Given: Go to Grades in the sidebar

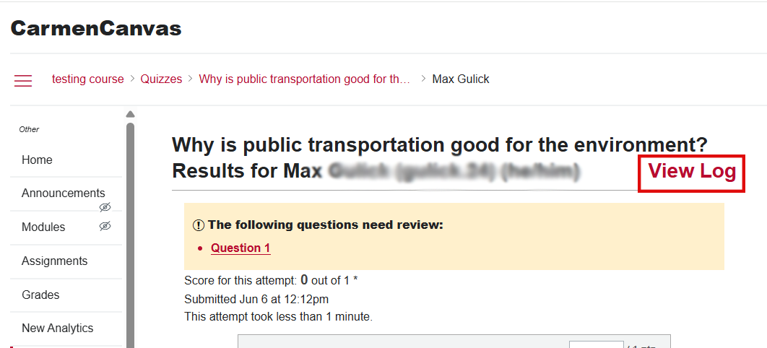Looking at the screenshot, I should coord(40,295).
